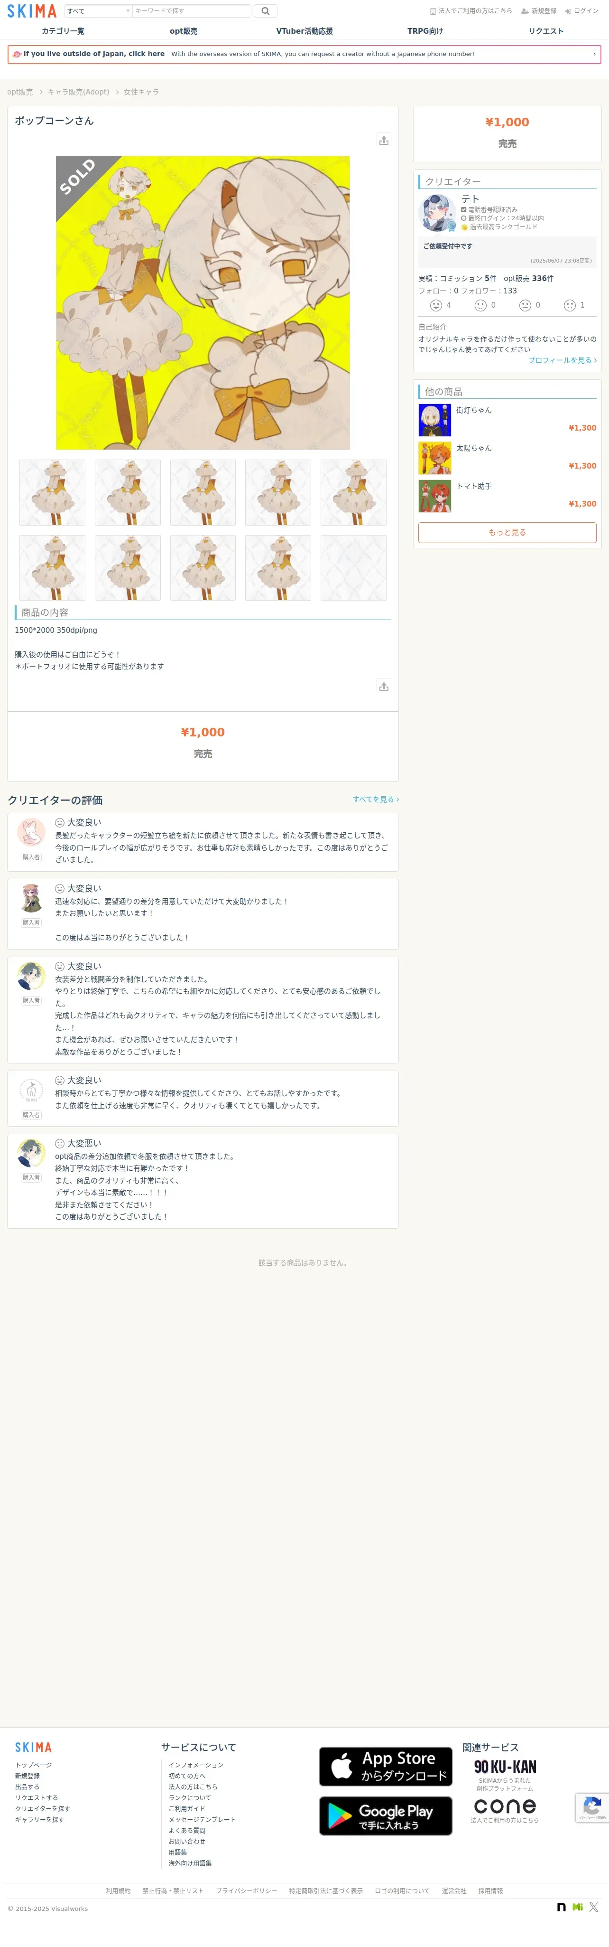Open 太陽ちゃん product listing

[x=507, y=458]
